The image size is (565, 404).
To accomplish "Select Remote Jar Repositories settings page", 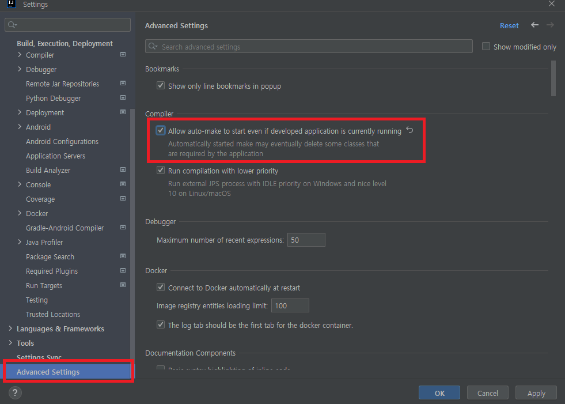I will pyautogui.click(x=62, y=84).
